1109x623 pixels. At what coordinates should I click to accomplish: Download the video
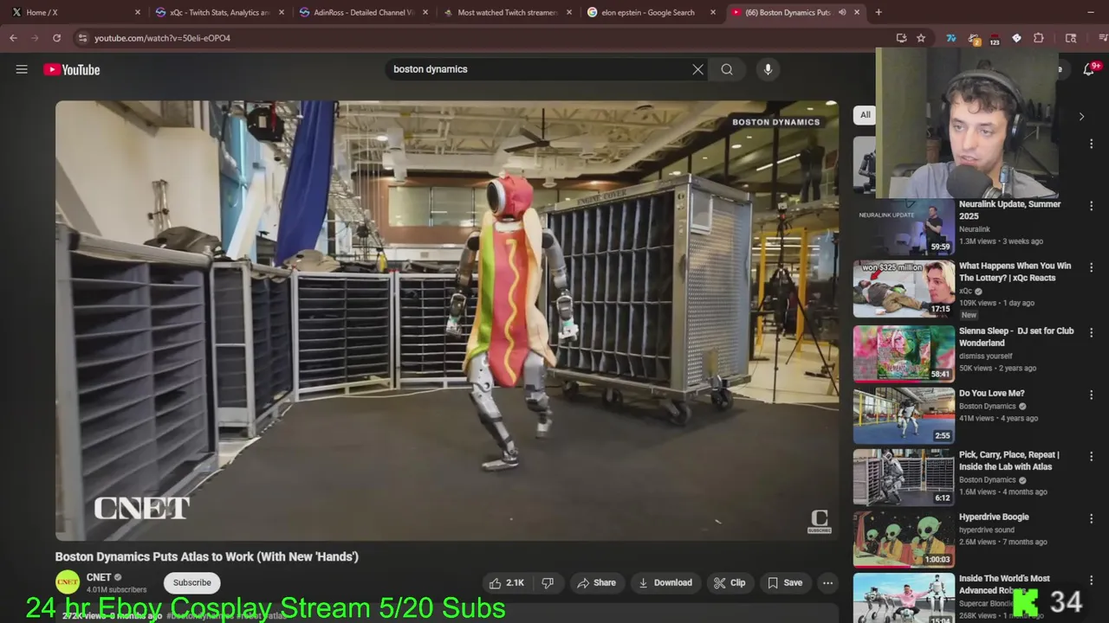click(665, 583)
